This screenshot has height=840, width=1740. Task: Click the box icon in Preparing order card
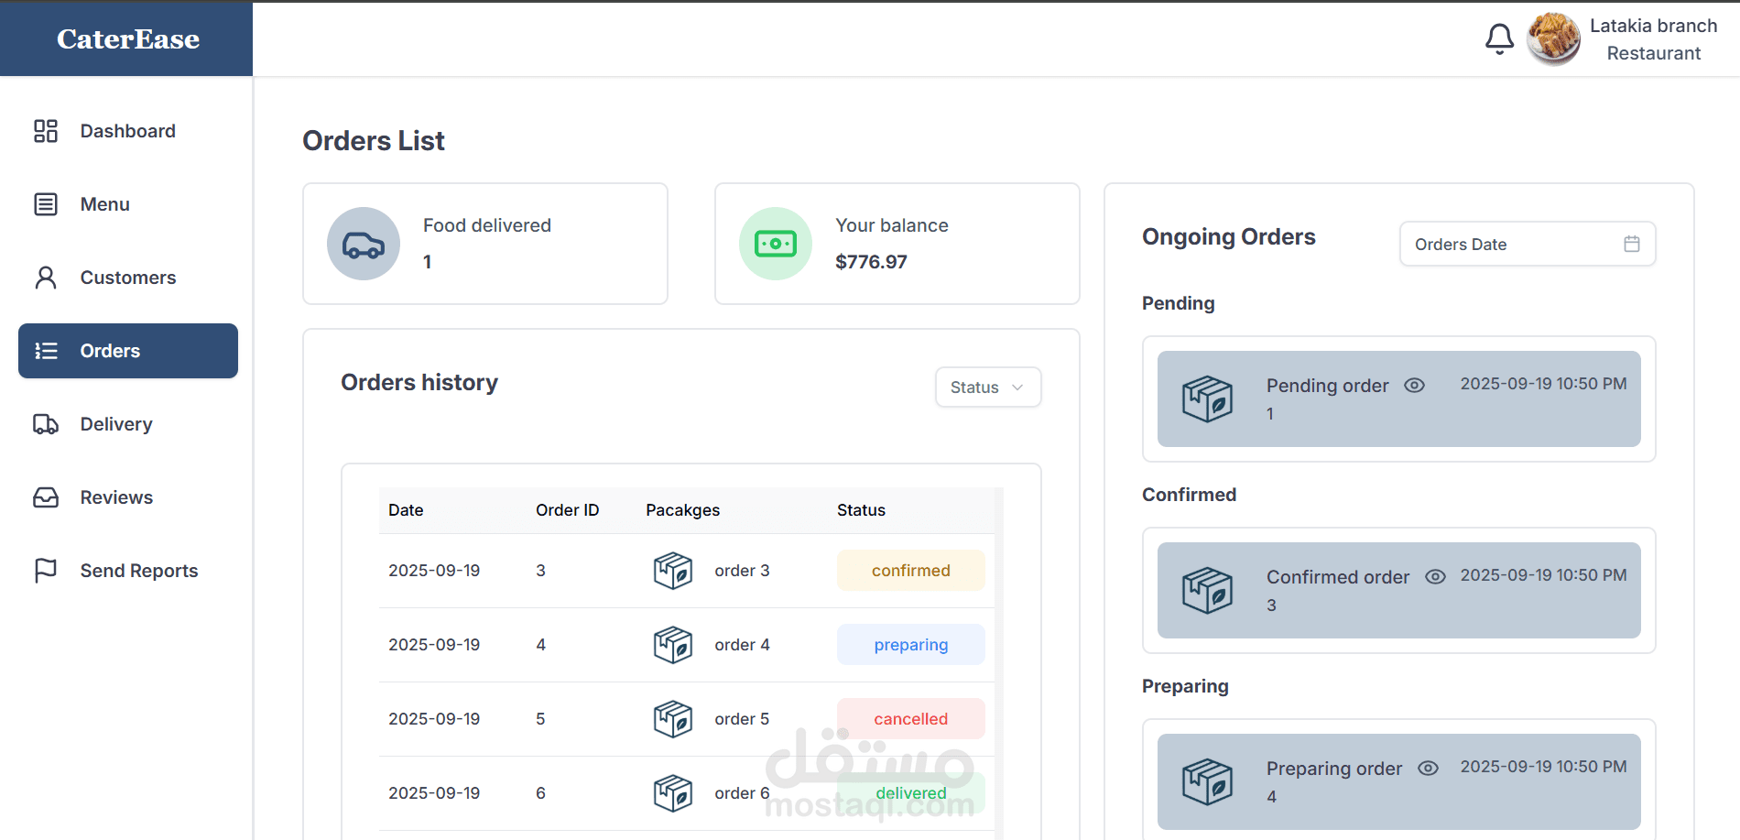(1207, 782)
